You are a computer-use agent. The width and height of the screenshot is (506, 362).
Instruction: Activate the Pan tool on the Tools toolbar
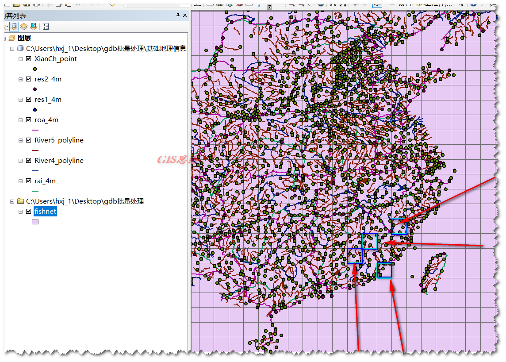pos(309,4)
